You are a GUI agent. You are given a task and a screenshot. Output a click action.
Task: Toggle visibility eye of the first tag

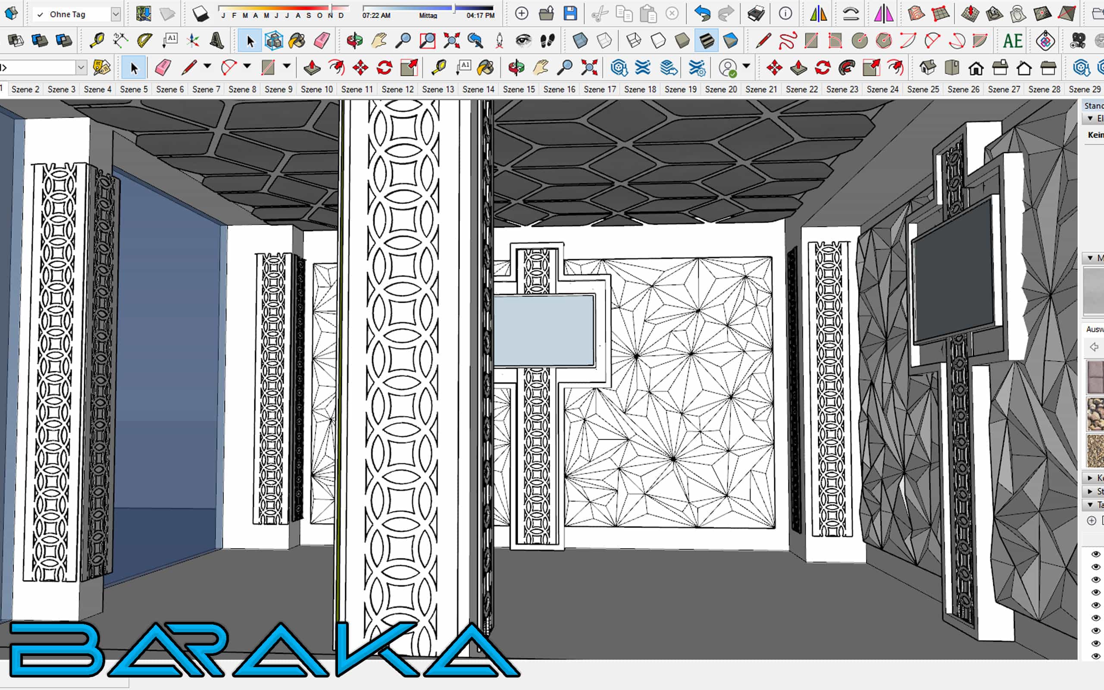coord(1096,554)
